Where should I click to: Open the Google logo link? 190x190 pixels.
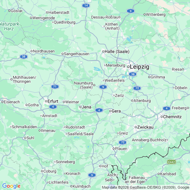11,186
